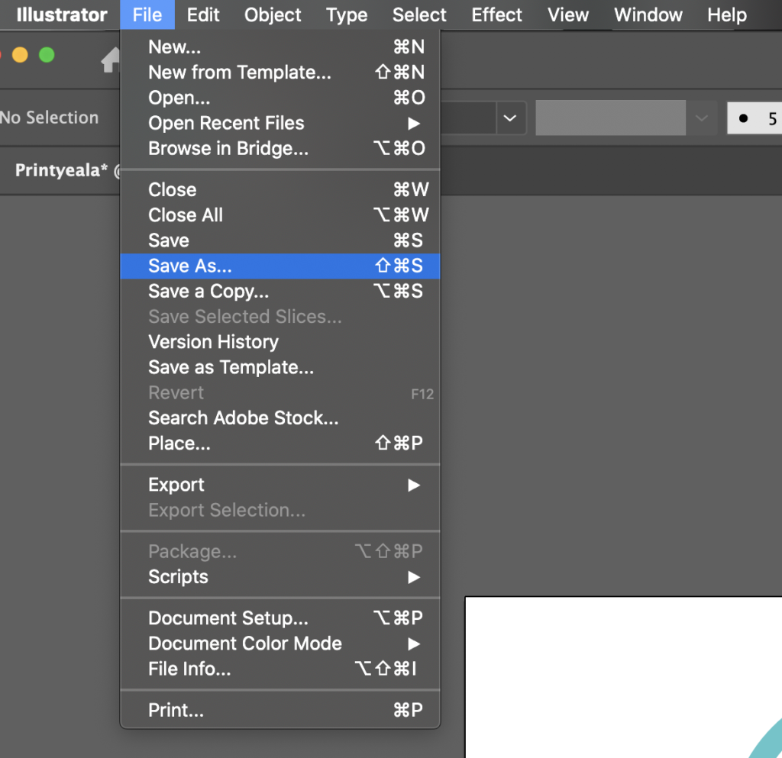782x758 pixels.
Task: Open the Illustrator application menu
Action: click(x=62, y=15)
